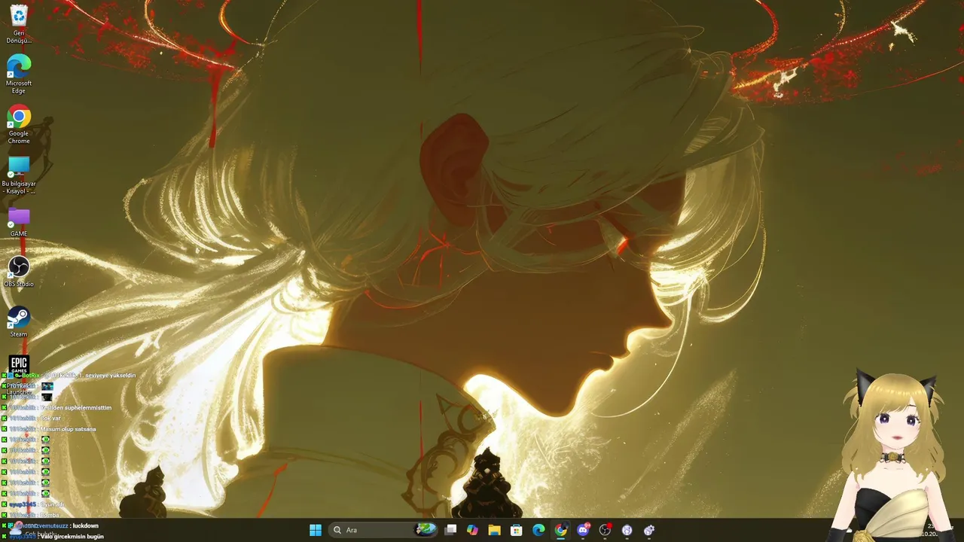Open the Recycle Bin desktop icon
Viewport: 964px width, 542px height.
click(19, 24)
